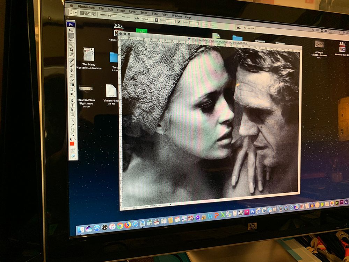Click swap width and height button
The image size is (349, 262).
pyautogui.click(x=179, y=22)
